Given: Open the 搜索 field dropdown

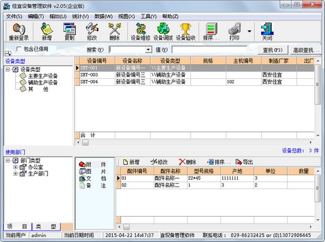Looking at the screenshot, I should (149, 50).
